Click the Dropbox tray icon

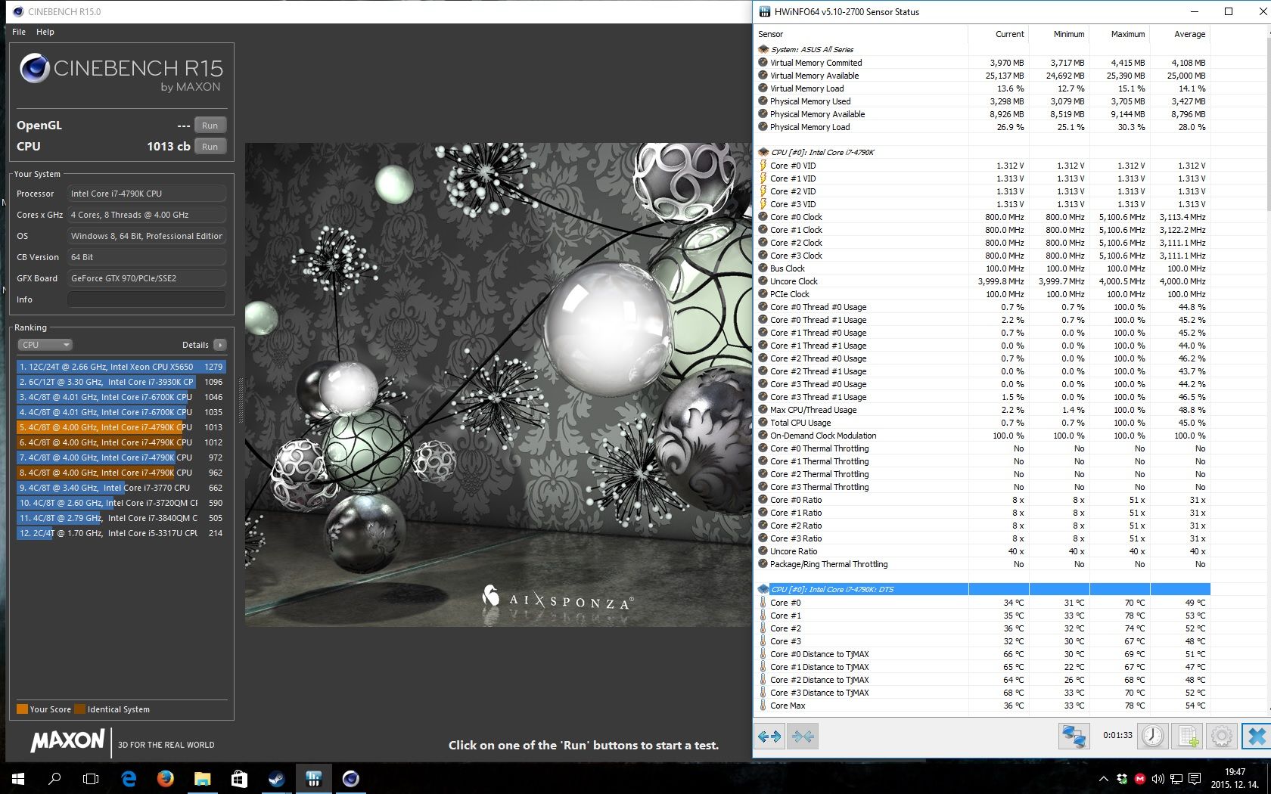point(1121,778)
